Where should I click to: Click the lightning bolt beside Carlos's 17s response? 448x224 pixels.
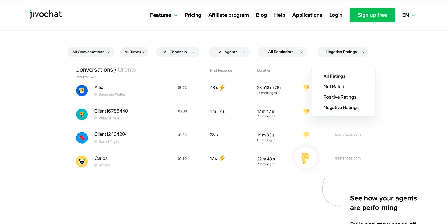coord(222,158)
